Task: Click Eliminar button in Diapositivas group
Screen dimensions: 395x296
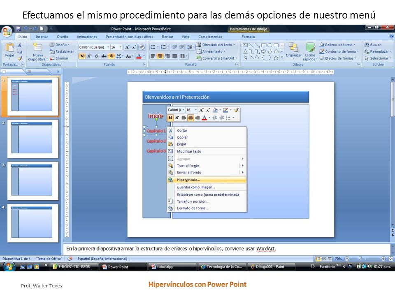Action: (x=59, y=58)
